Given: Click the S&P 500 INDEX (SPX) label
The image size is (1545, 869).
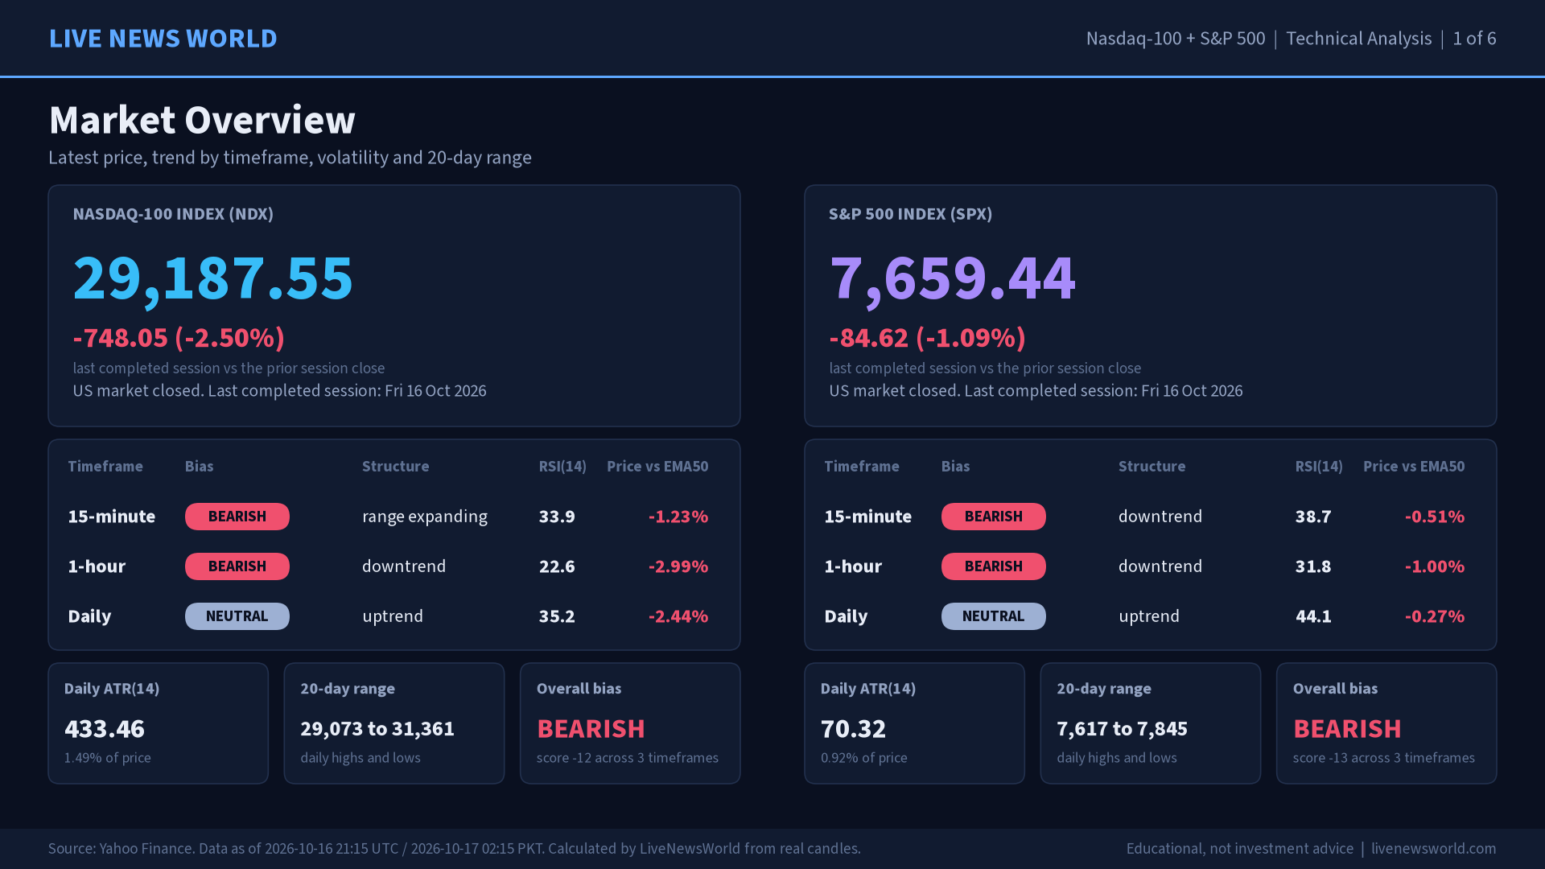Looking at the screenshot, I should click(910, 214).
